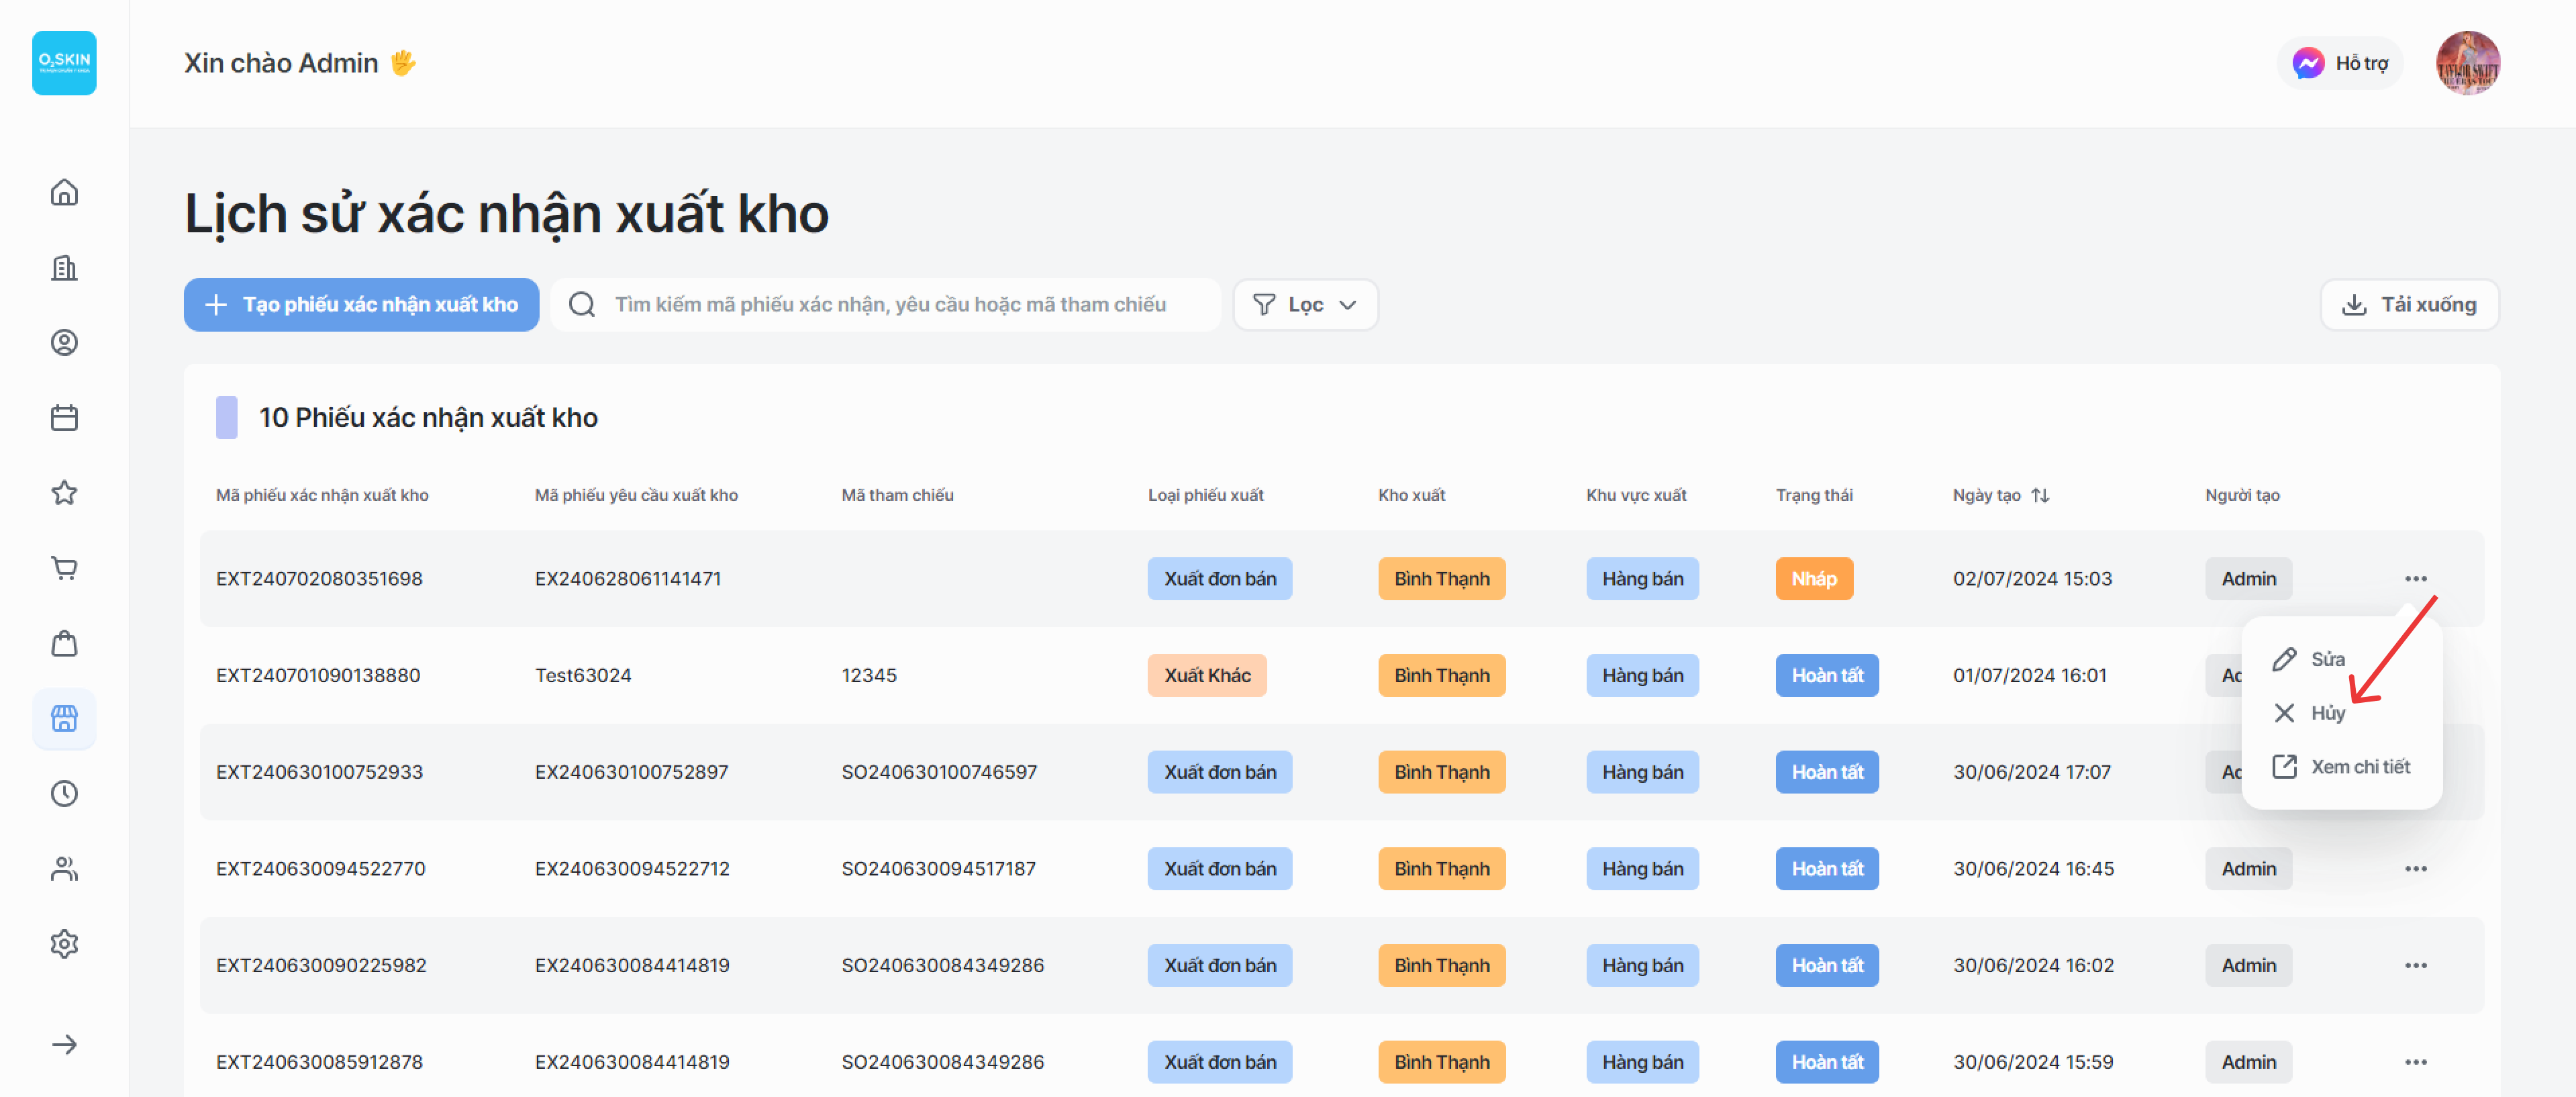Open the Lọc filter dropdown
Image resolution: width=2576 pixels, height=1097 pixels.
pyautogui.click(x=1304, y=304)
